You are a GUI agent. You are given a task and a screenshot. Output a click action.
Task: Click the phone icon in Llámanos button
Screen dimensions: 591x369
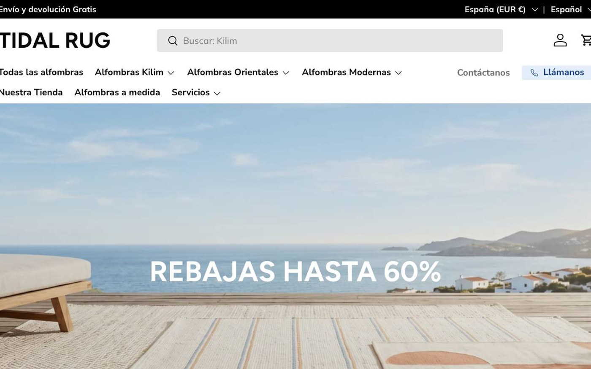click(534, 73)
